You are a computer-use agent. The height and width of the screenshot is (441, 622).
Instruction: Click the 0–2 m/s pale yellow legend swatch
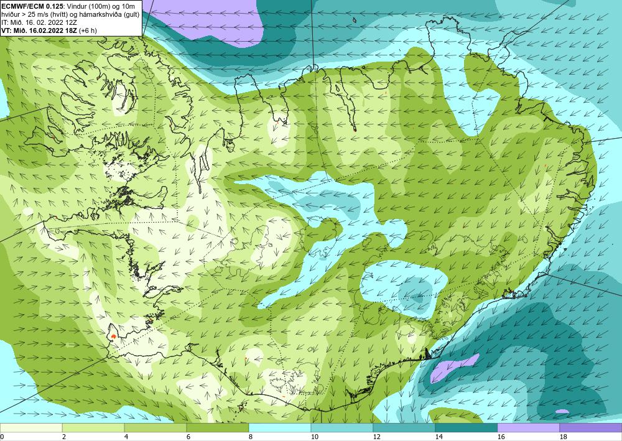(x=31, y=427)
